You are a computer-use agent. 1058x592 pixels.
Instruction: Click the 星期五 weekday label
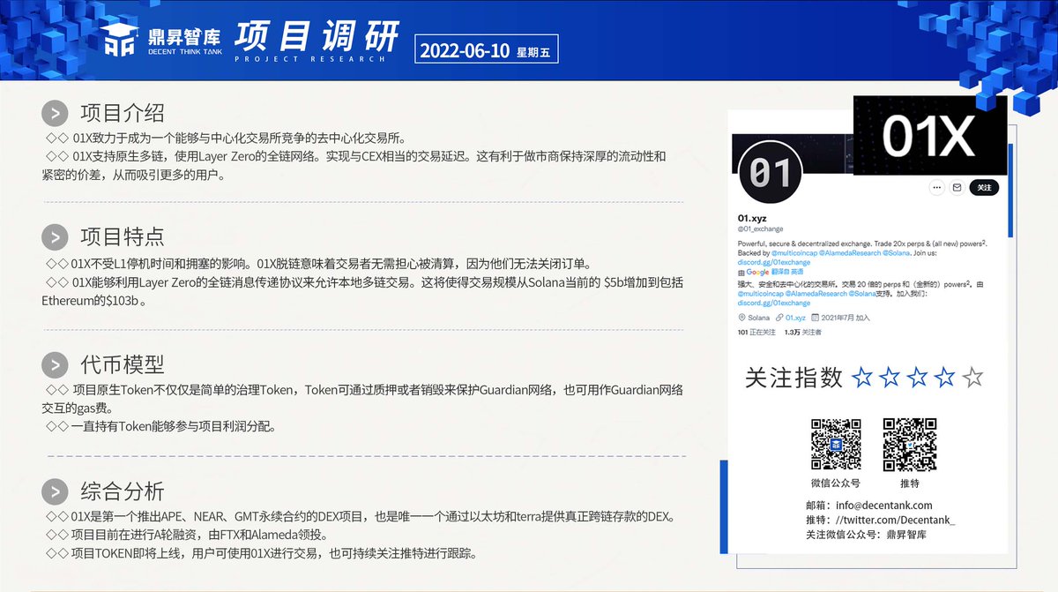point(533,52)
